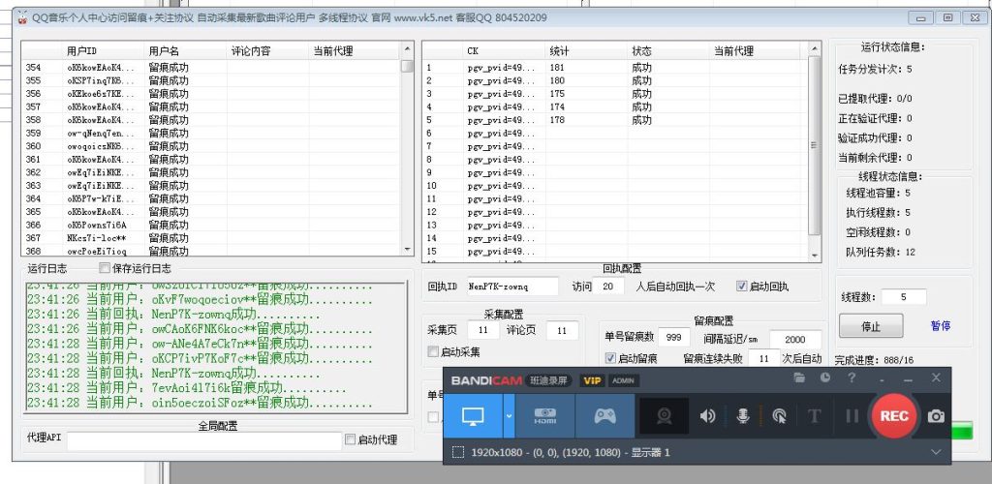
Task: Uncheck the 启动回执 checkbox
Action: [742, 287]
